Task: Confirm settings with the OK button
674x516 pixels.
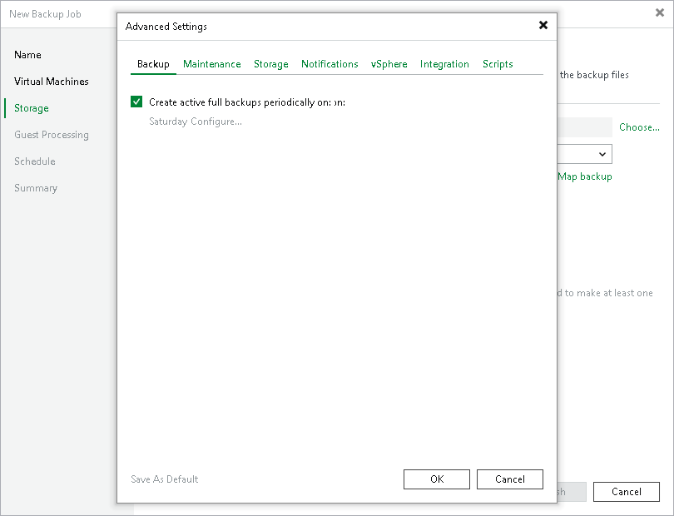Action: [x=436, y=479]
